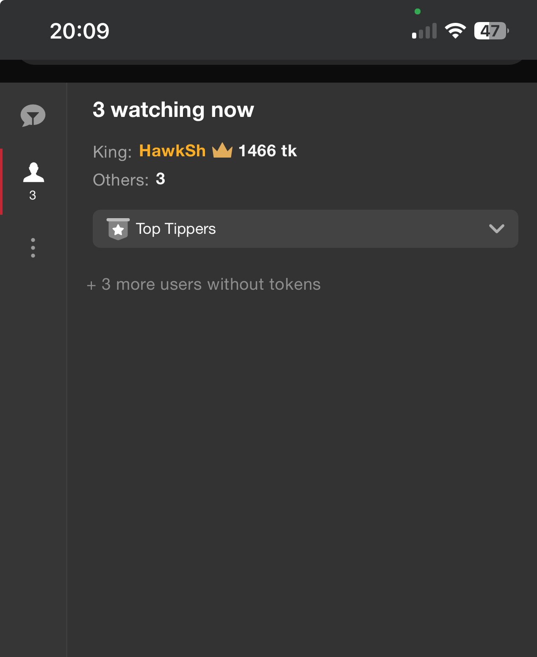Open the chat tab icon in the sidebar
The image size is (537, 657).
coord(33,115)
